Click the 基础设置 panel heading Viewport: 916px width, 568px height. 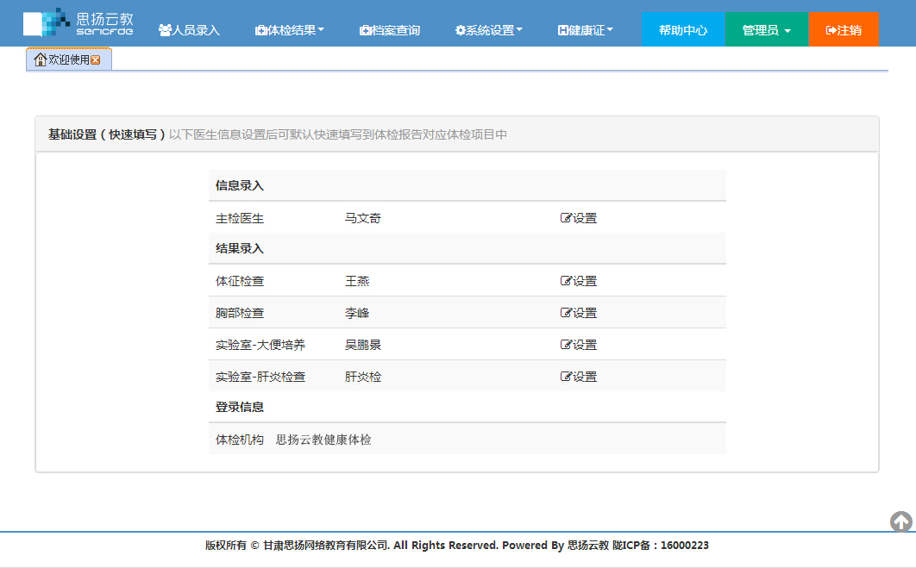tap(107, 134)
